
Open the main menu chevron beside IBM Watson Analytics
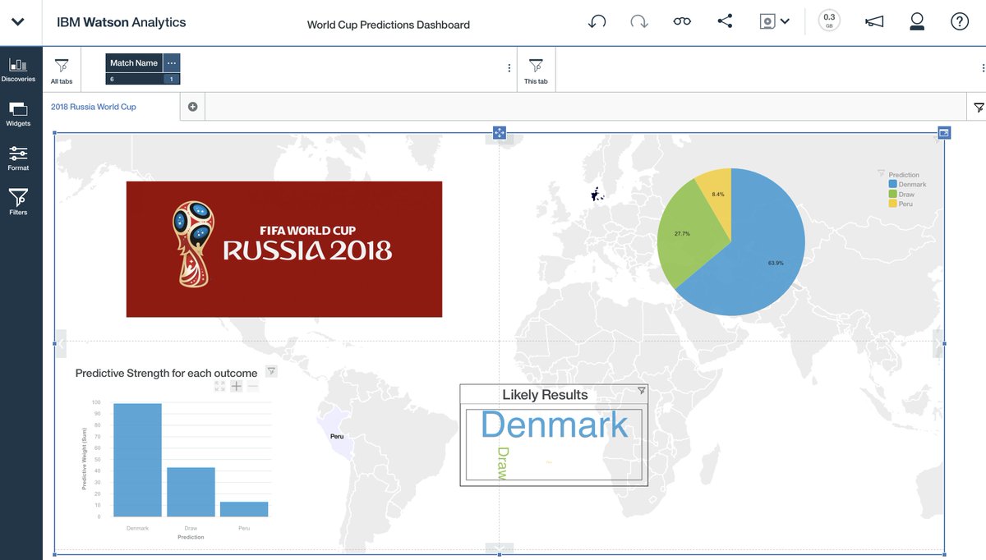pyautogui.click(x=17, y=22)
